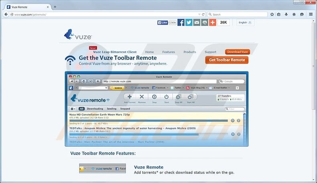Click the 26K share counter
Image resolution: width=317 pixels, height=183 pixels.
pyautogui.click(x=224, y=22)
